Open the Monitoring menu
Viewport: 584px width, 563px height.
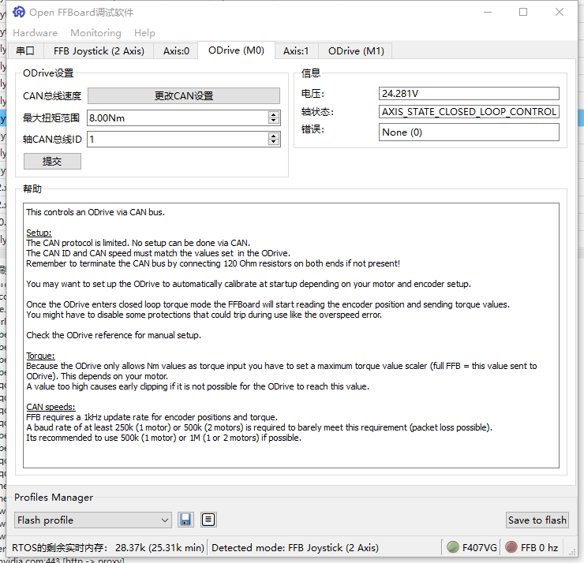pyautogui.click(x=95, y=32)
